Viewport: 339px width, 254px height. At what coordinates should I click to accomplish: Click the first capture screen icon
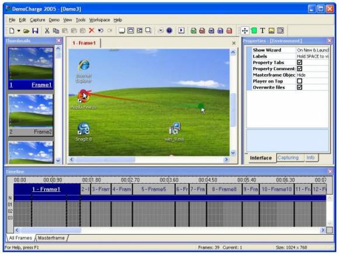(x=122, y=30)
